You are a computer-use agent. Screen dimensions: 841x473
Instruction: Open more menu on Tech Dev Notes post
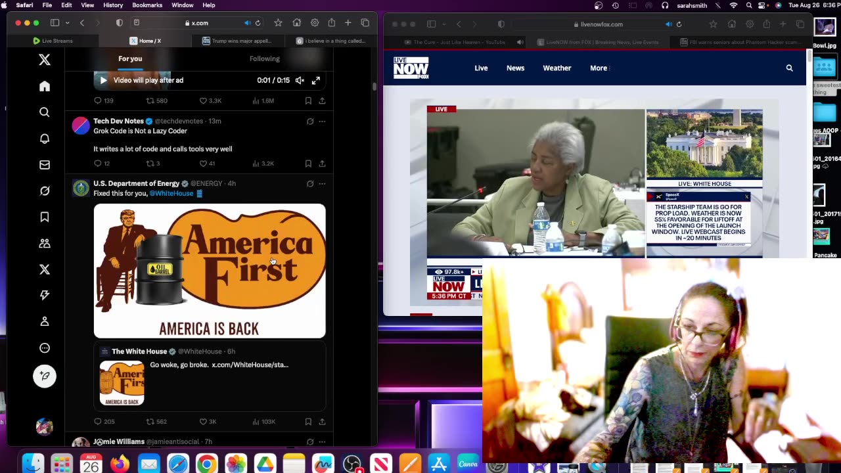[322, 122]
